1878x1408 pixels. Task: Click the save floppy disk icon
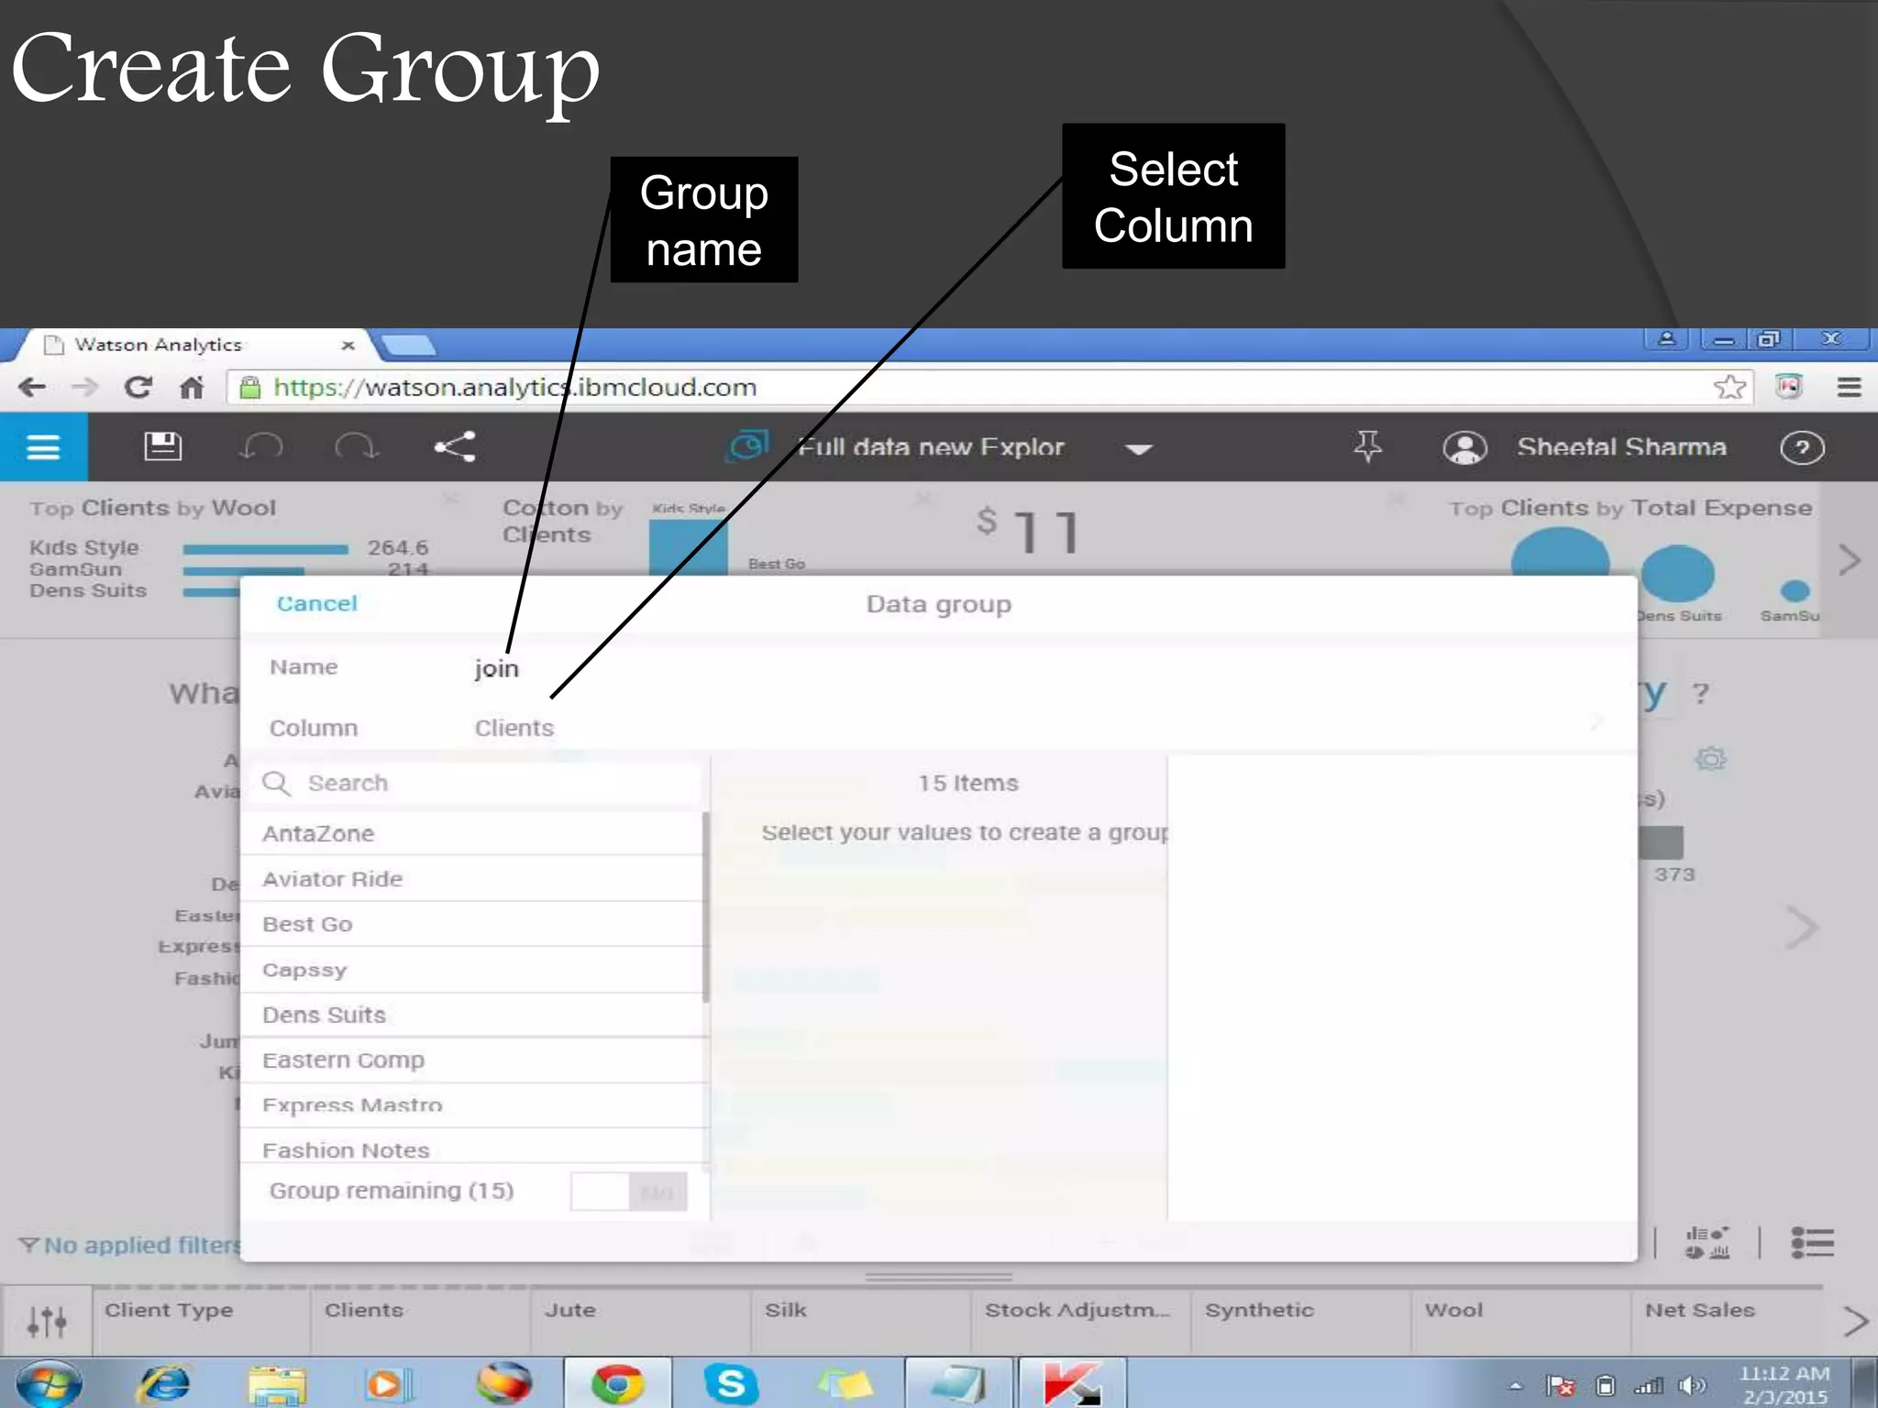(163, 446)
